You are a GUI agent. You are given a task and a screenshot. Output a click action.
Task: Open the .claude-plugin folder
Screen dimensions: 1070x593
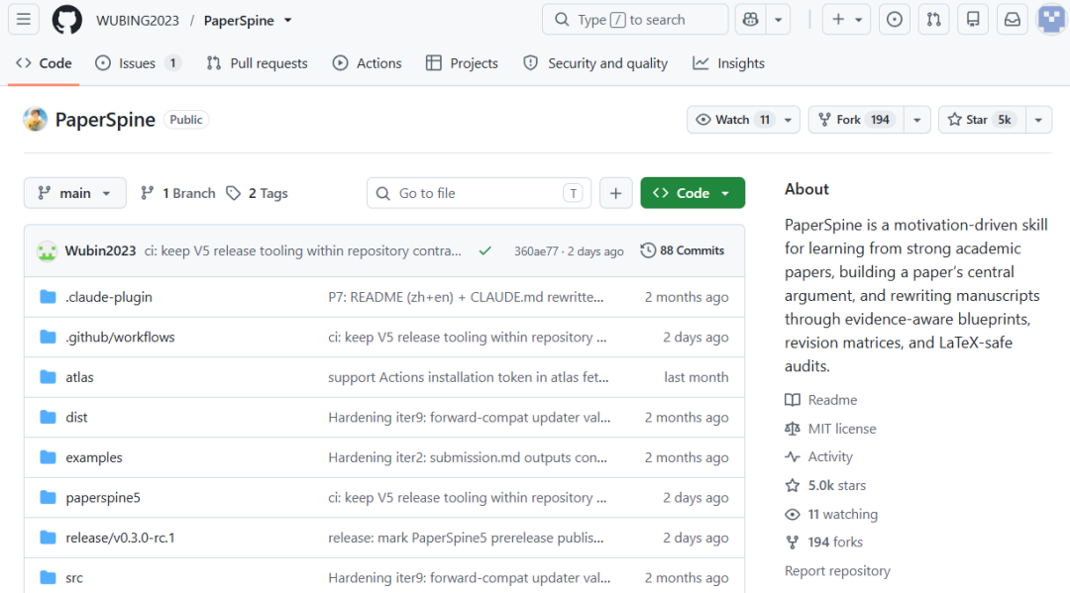[x=109, y=297]
